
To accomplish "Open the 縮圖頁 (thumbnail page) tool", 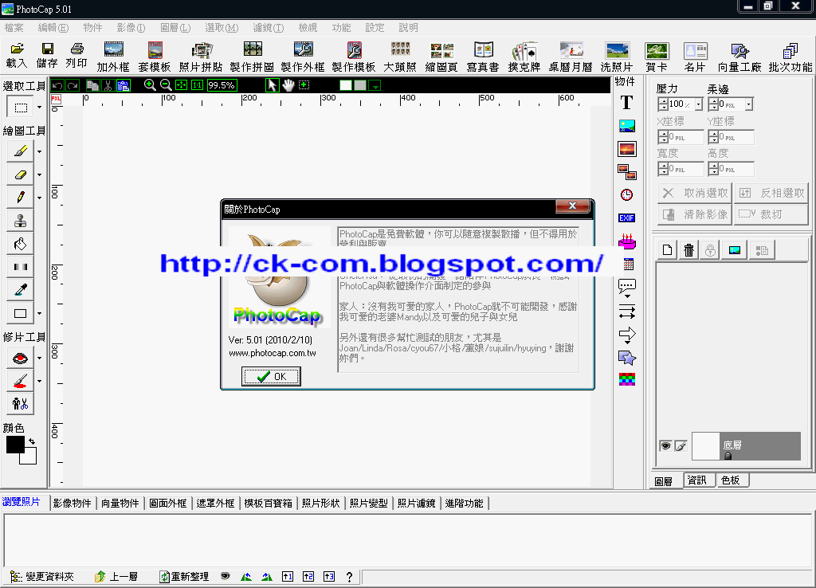I will pos(441,57).
